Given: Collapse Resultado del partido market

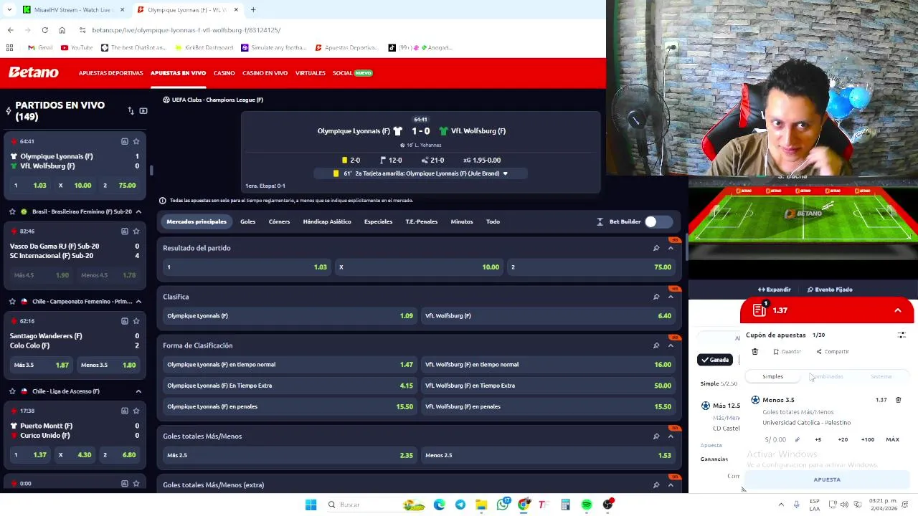Looking at the screenshot, I should 671,248.
